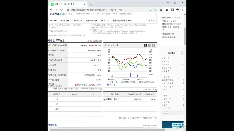
Task: Click the PER 8.26 value
Action: [78, 21]
